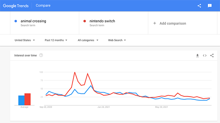Expand the All categories dropdown
Image resolution: width=220 pixels, height=123 pixels.
tap(88, 40)
